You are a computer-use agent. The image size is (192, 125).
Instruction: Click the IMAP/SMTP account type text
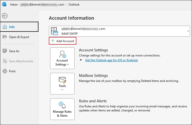click(x=69, y=34)
